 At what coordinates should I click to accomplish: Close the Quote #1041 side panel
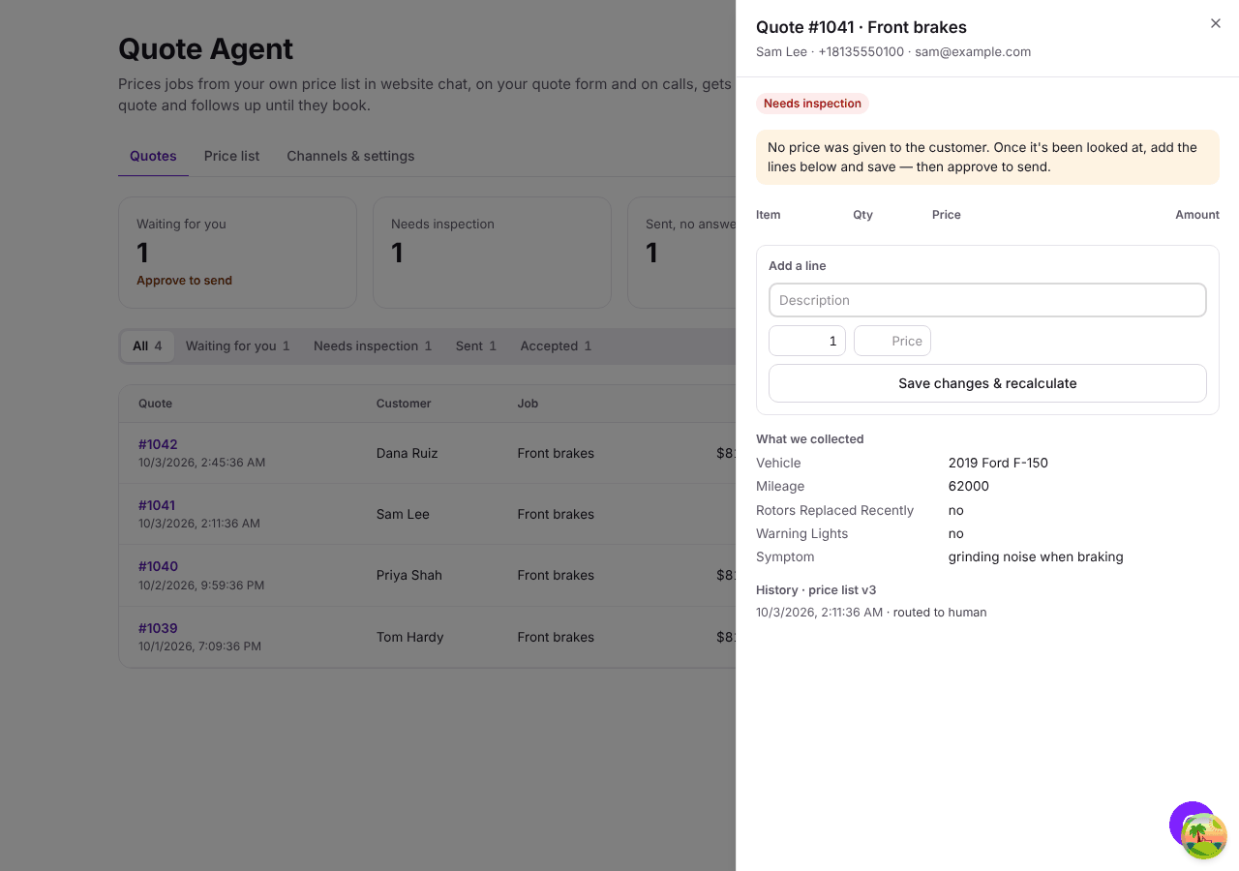pyautogui.click(x=1216, y=23)
